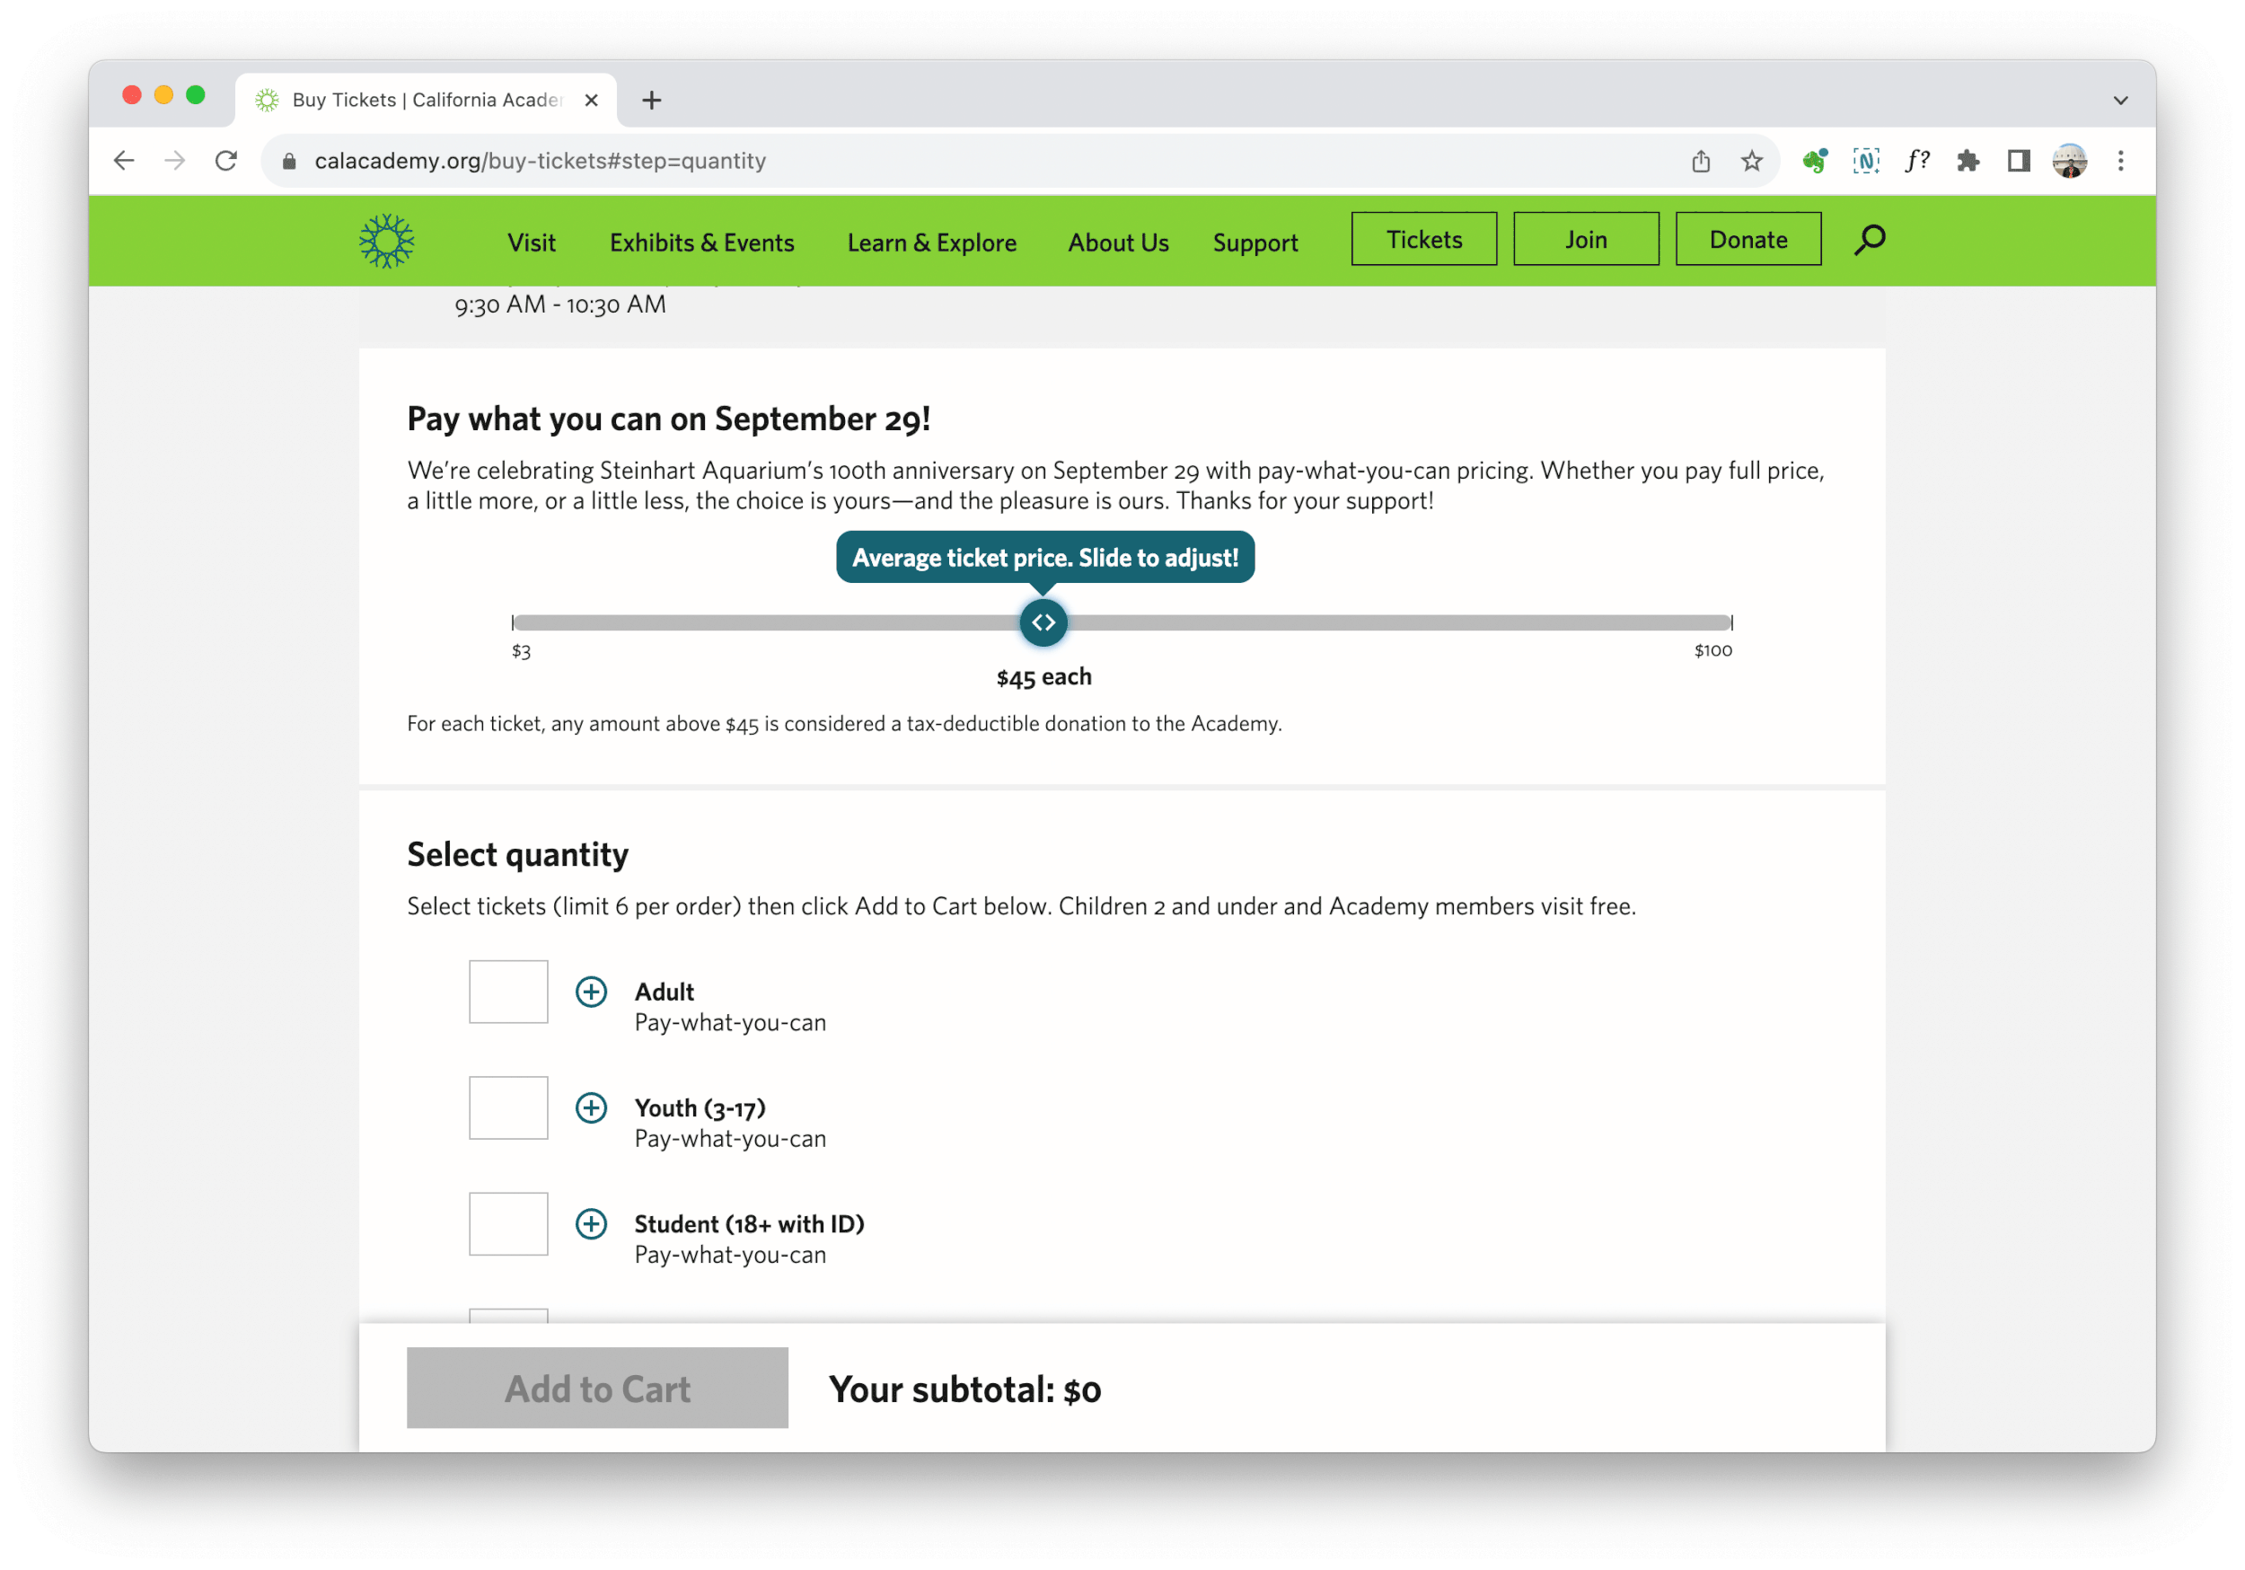Screen dimensions: 2245x1570
Task: Click the ticket price slider handle
Action: coord(1043,622)
